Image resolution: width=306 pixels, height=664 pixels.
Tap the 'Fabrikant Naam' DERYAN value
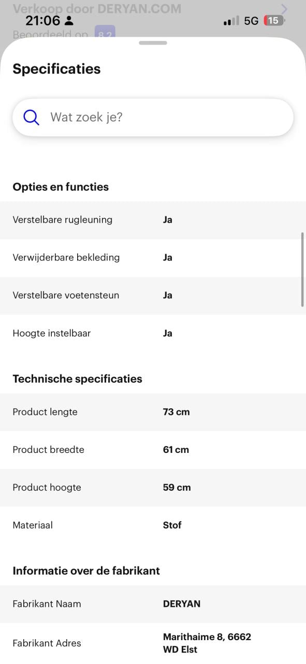pos(182,604)
